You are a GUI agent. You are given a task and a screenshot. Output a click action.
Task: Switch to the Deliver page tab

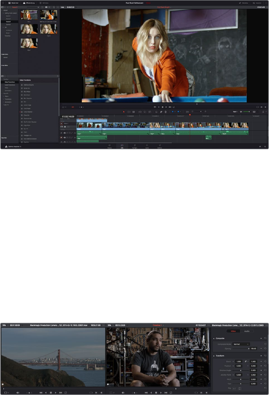point(160,146)
